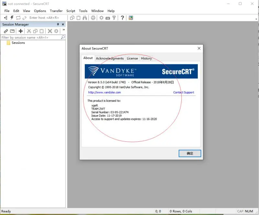
Task: Open the Transfer menu
Action: (x=56, y=11)
